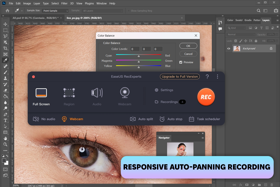Select the Spot Healing Brush tool

tap(5, 66)
